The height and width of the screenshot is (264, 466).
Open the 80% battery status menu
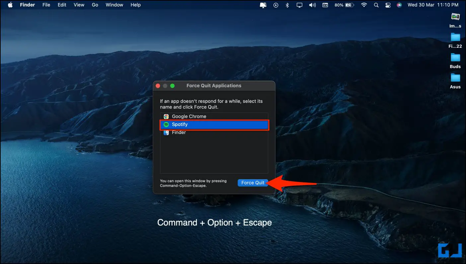344,5
